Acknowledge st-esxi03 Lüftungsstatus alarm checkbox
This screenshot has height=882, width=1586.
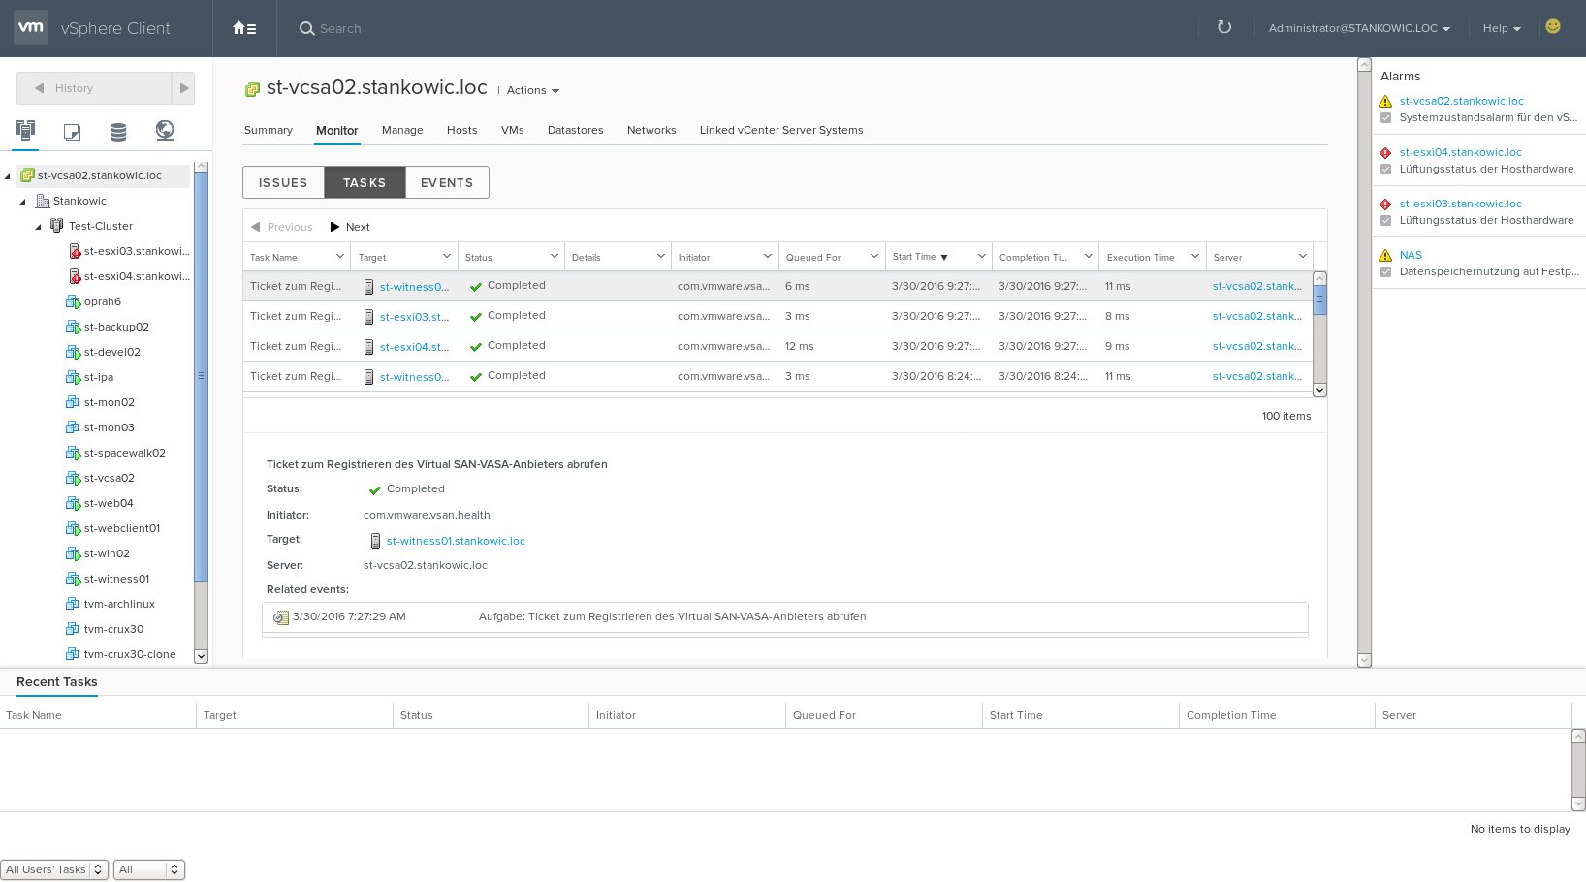1386,221
